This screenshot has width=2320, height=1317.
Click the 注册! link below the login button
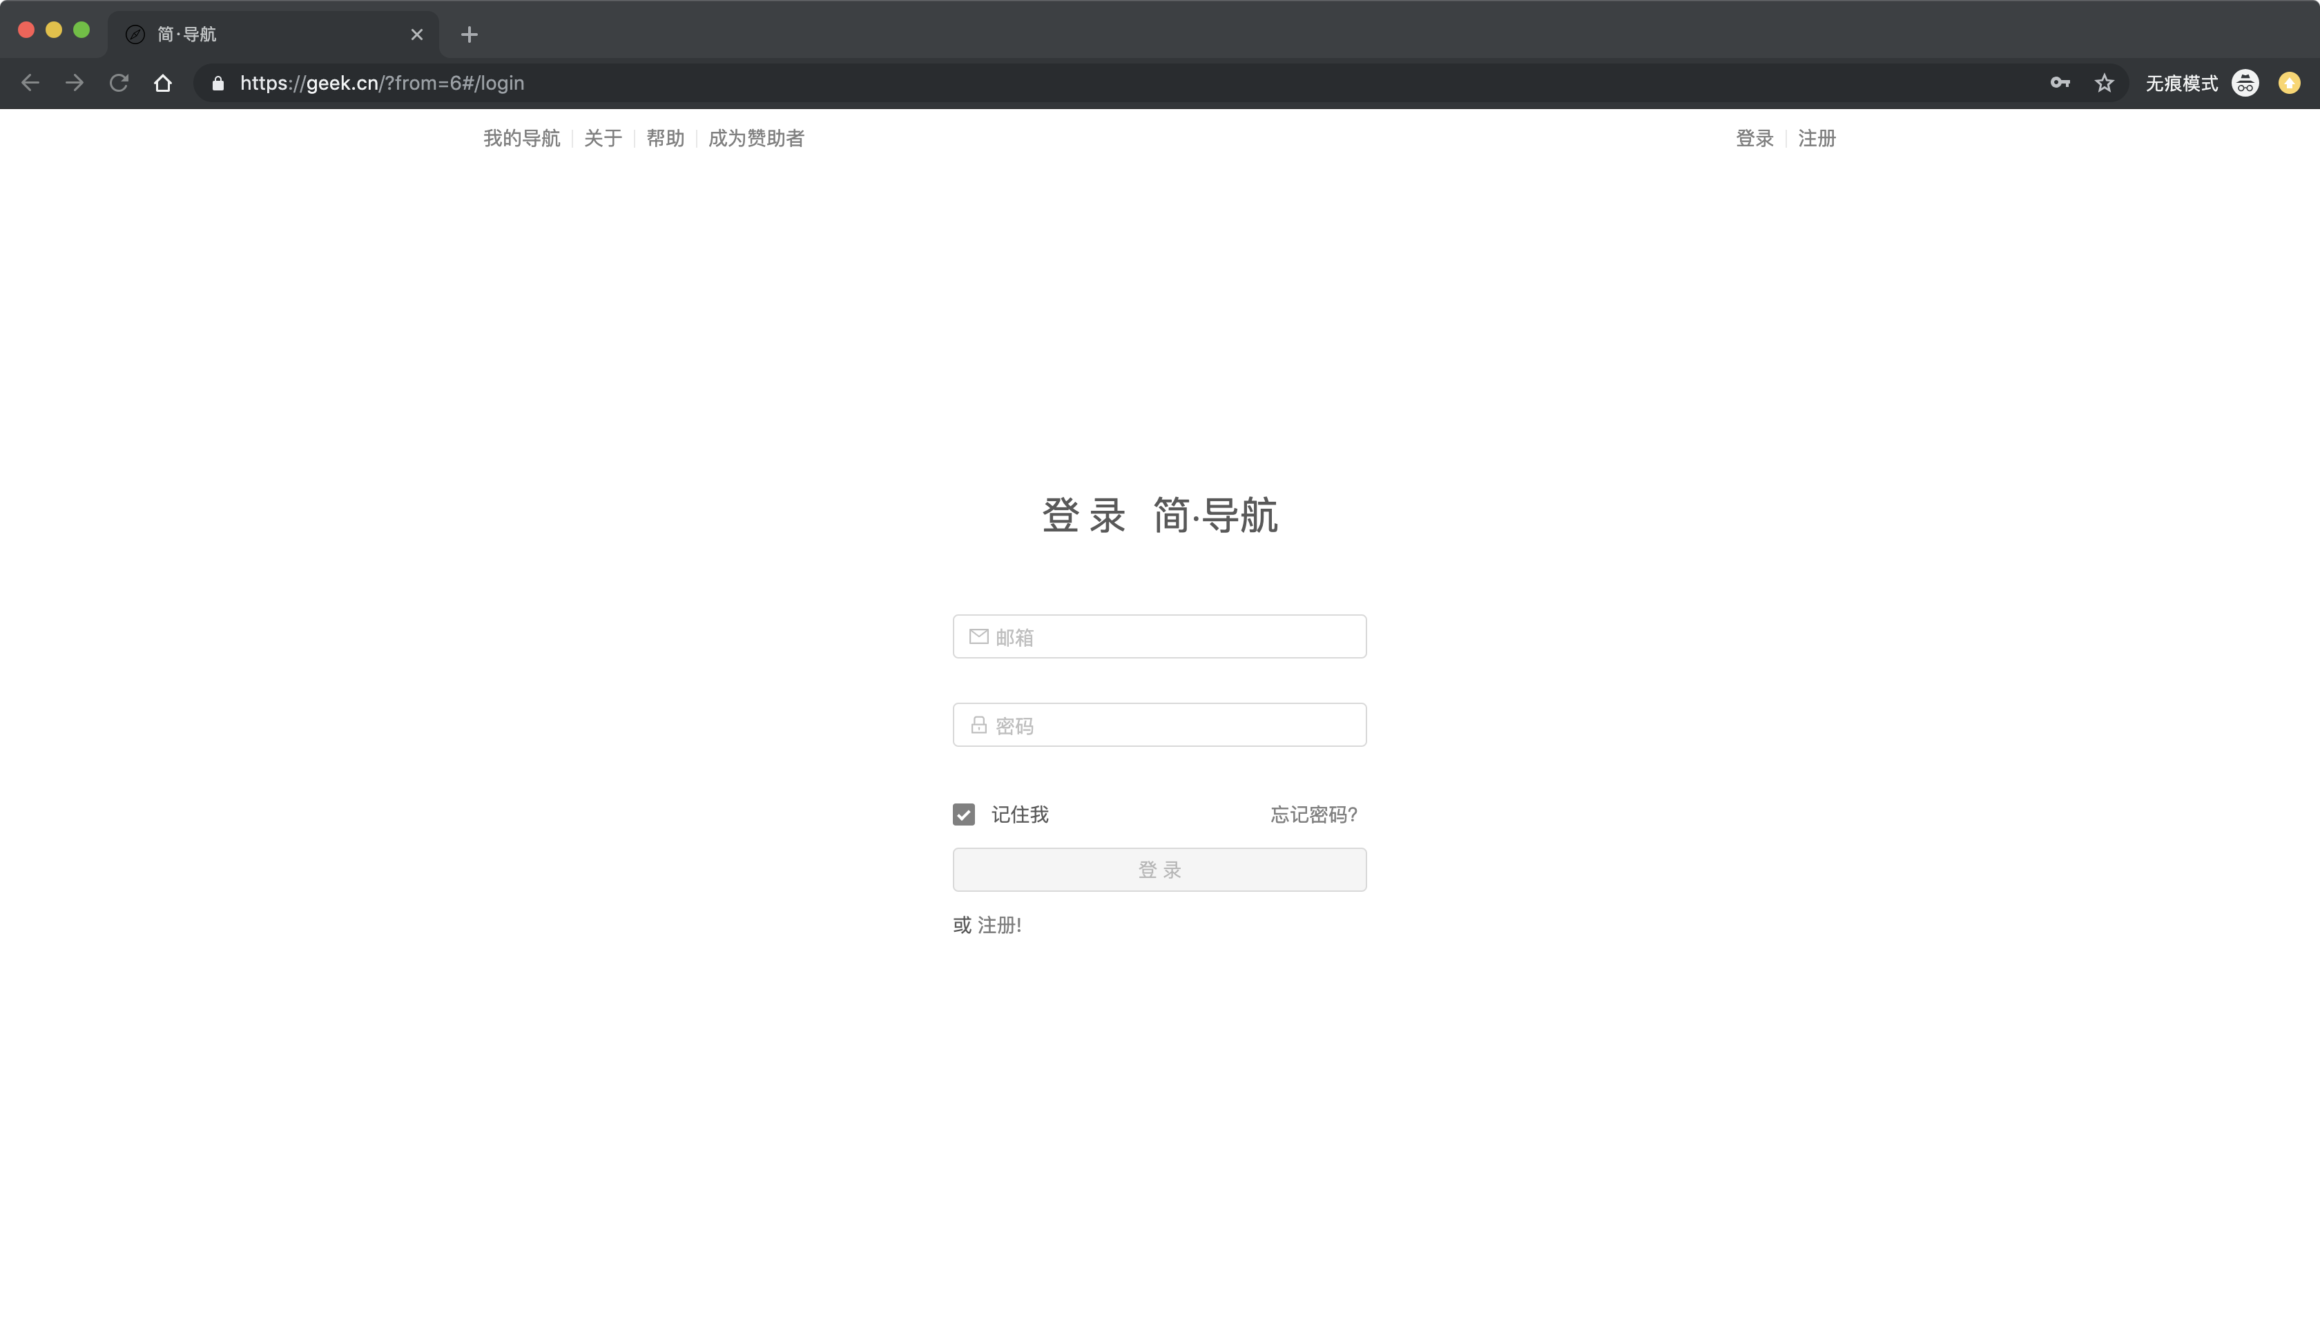coord(1000,926)
